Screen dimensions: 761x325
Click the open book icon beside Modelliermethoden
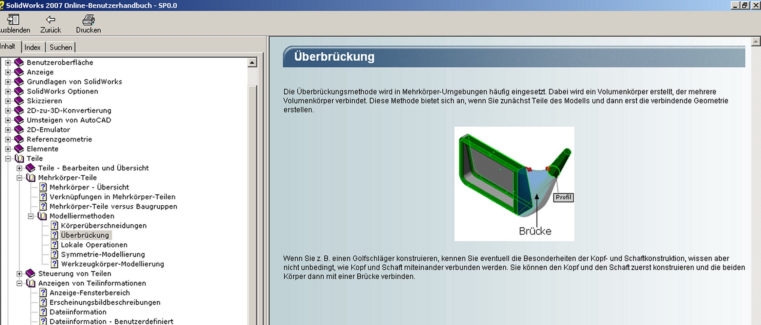pyautogui.click(x=42, y=216)
